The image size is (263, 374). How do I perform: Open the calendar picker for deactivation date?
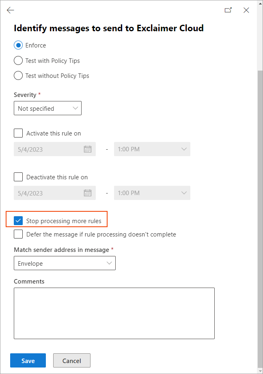tap(88, 193)
